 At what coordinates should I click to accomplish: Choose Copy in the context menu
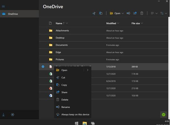pos(73,85)
